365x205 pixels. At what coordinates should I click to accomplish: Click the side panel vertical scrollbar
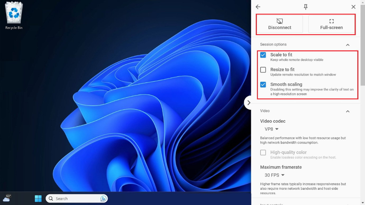coord(363,45)
